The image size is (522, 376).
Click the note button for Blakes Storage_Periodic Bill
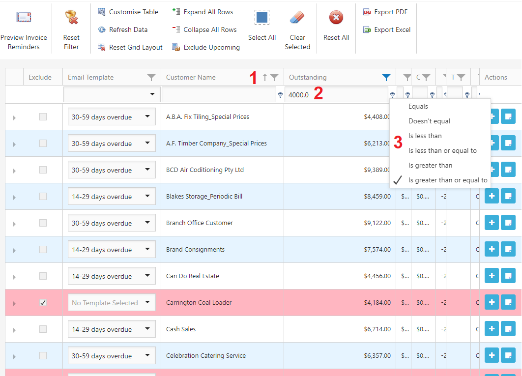click(508, 196)
